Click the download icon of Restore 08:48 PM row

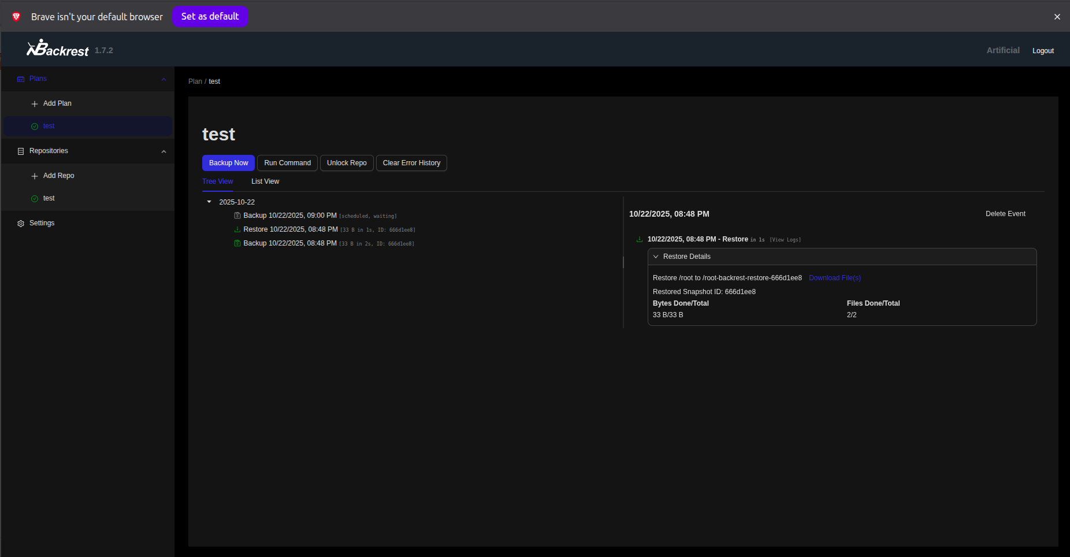[x=237, y=229]
